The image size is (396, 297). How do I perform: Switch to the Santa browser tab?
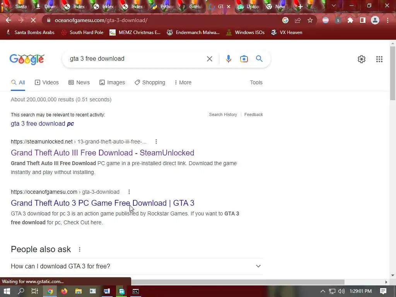pos(17,7)
